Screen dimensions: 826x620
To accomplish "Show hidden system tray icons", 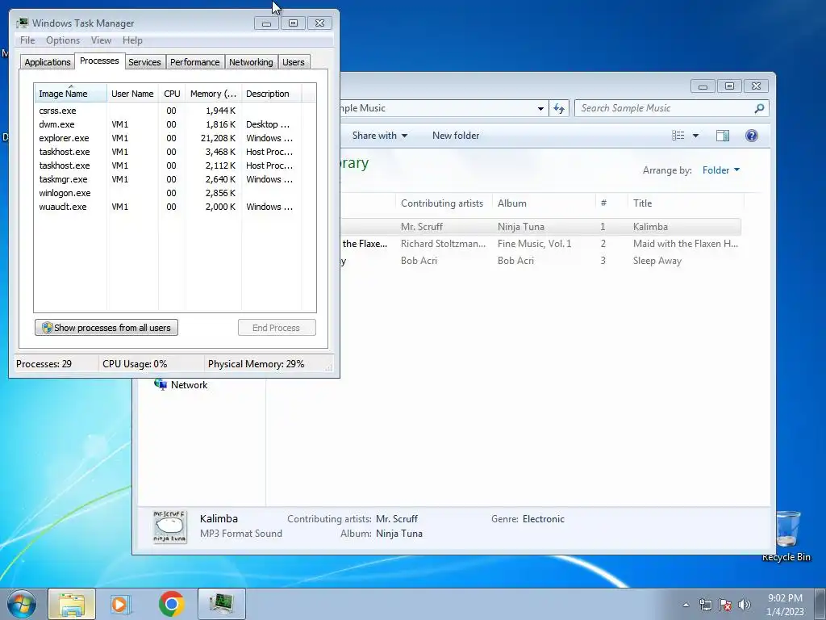I will [686, 605].
